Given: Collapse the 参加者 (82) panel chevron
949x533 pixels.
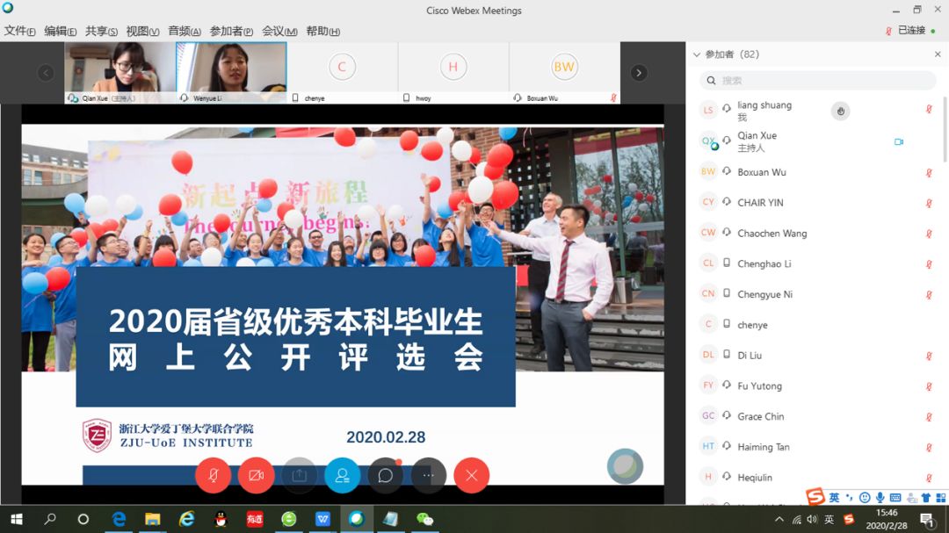Looking at the screenshot, I should point(695,54).
